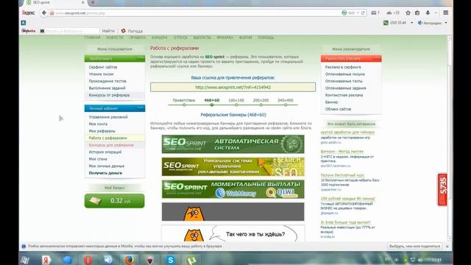471x265 pixels.
Task: Click the Webalta logo on search toolbar
Action: pyautogui.click(x=29, y=31)
